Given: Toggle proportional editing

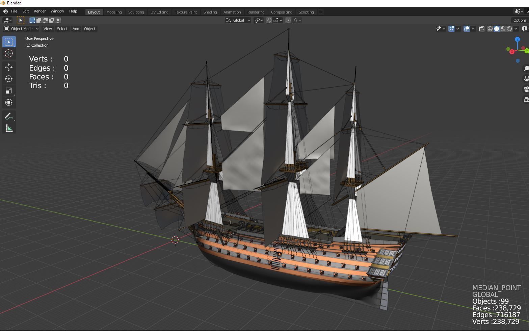Looking at the screenshot, I should coord(288,20).
